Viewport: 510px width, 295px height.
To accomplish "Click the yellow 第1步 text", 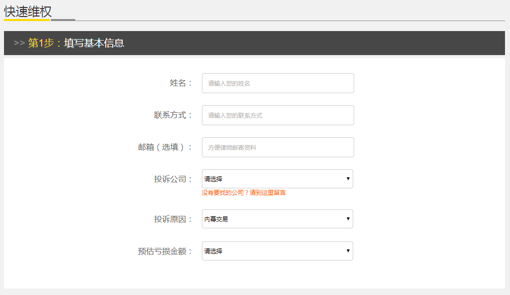I will [38, 43].
